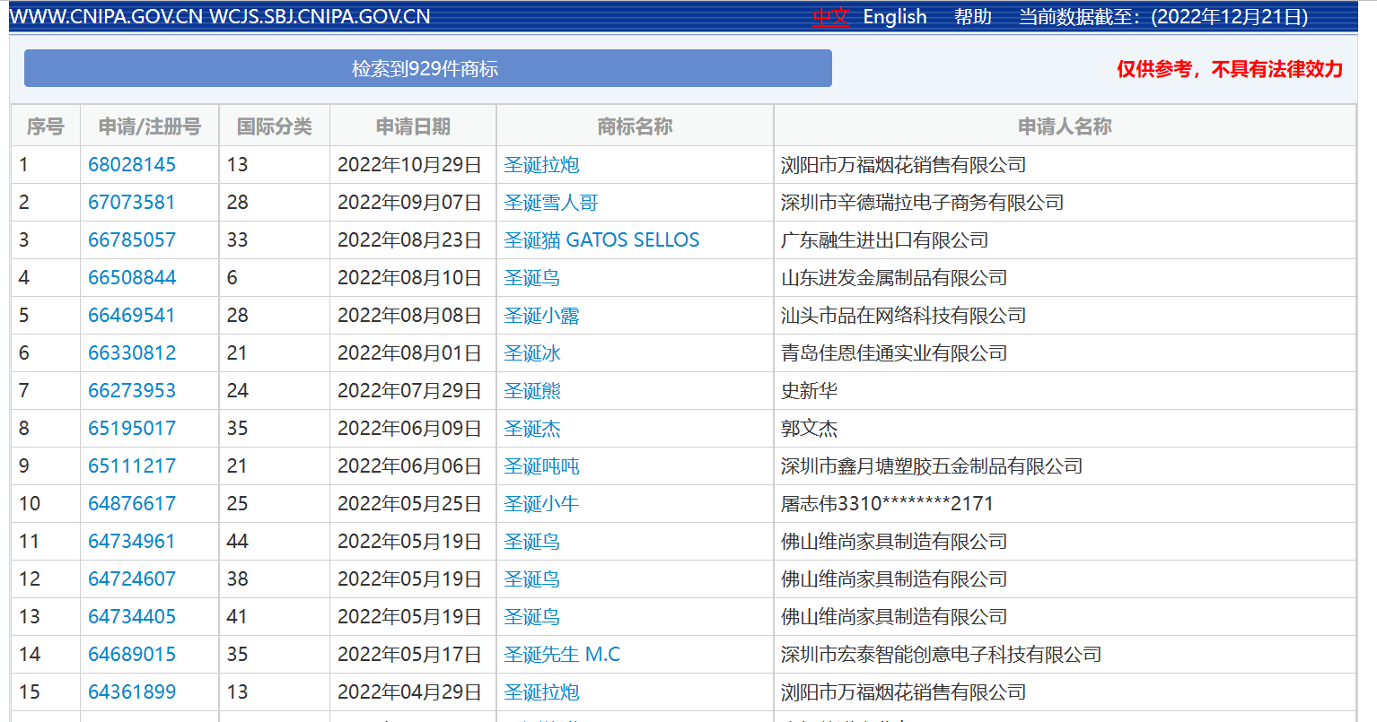Click date 2022年06月09日

[x=410, y=429]
